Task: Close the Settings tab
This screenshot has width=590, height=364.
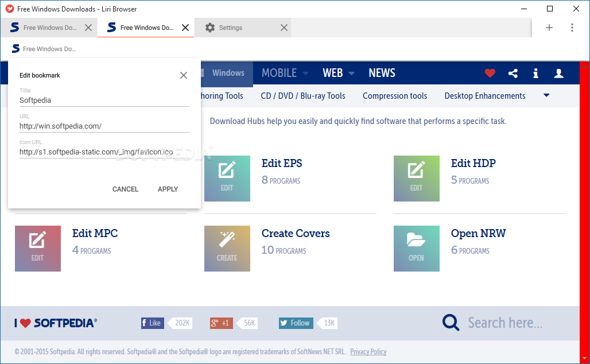Action: [284, 28]
